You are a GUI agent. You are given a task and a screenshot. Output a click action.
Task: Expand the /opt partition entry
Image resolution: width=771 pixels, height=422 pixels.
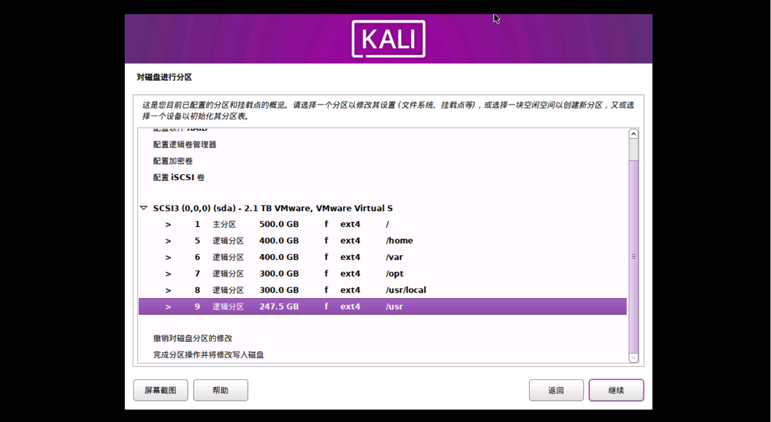coord(168,274)
